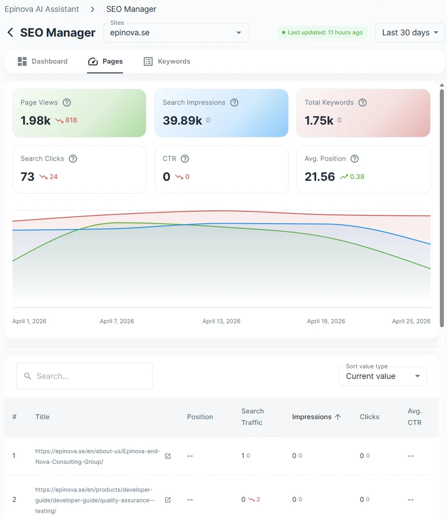The image size is (447, 519).
Task: Click the SEO Manager breadcrumb
Action: (x=131, y=9)
